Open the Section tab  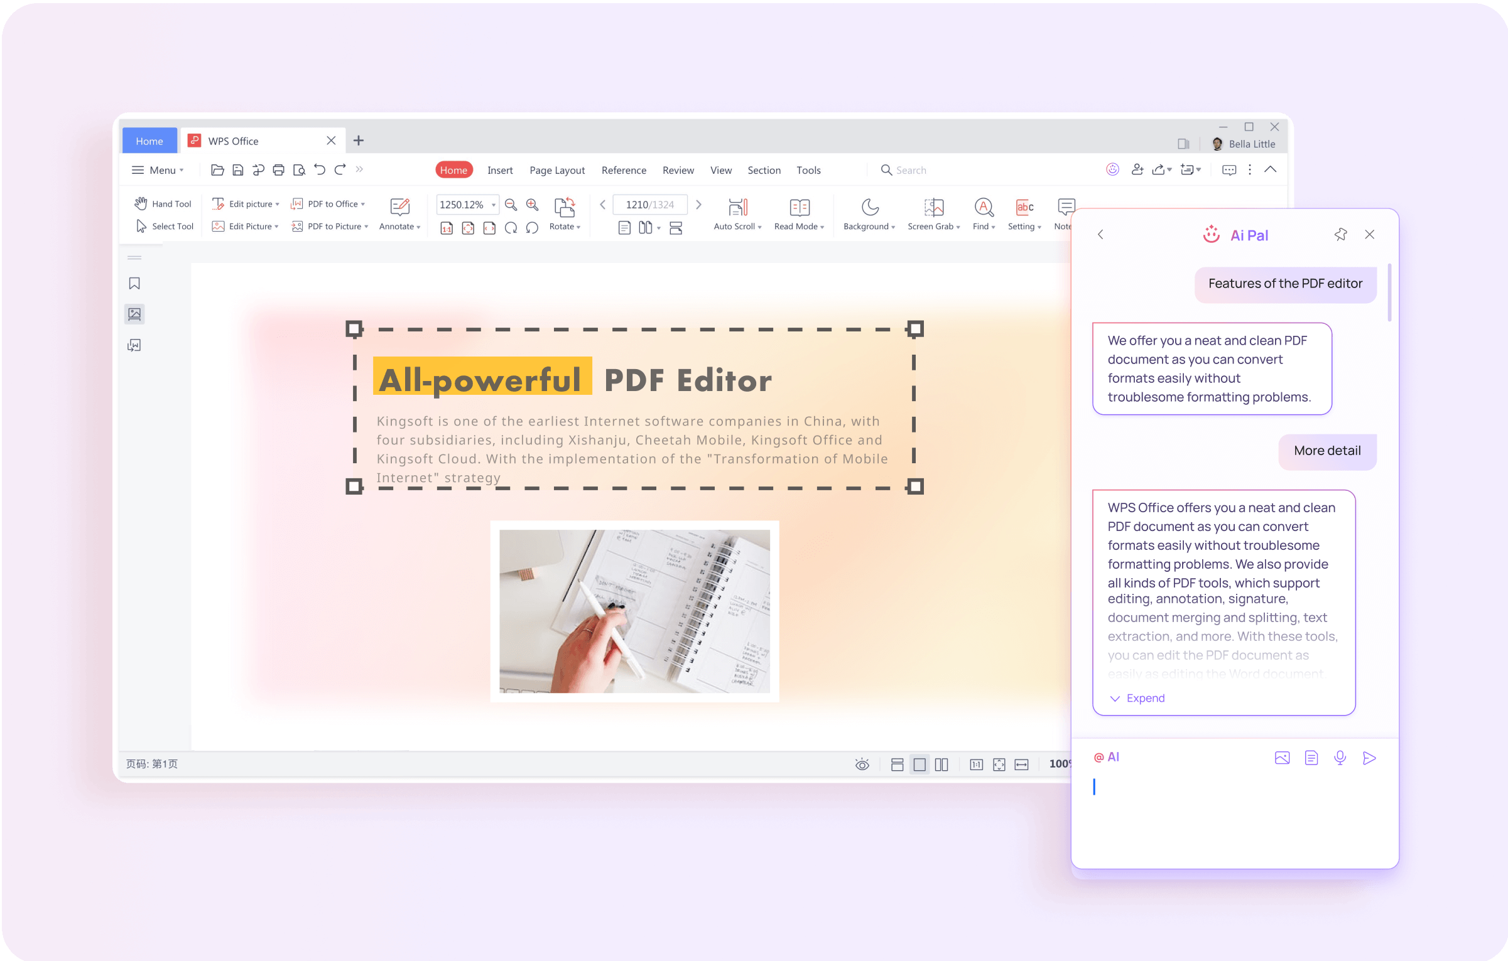[764, 170]
